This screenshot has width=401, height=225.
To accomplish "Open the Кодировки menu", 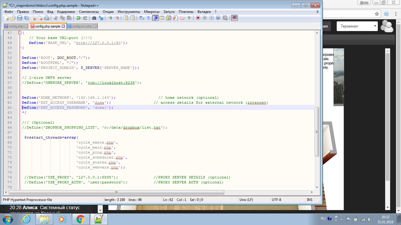I will (x=66, y=12).
